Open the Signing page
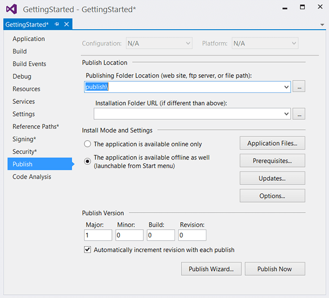Screen dimensions: 329x298 point(24,139)
